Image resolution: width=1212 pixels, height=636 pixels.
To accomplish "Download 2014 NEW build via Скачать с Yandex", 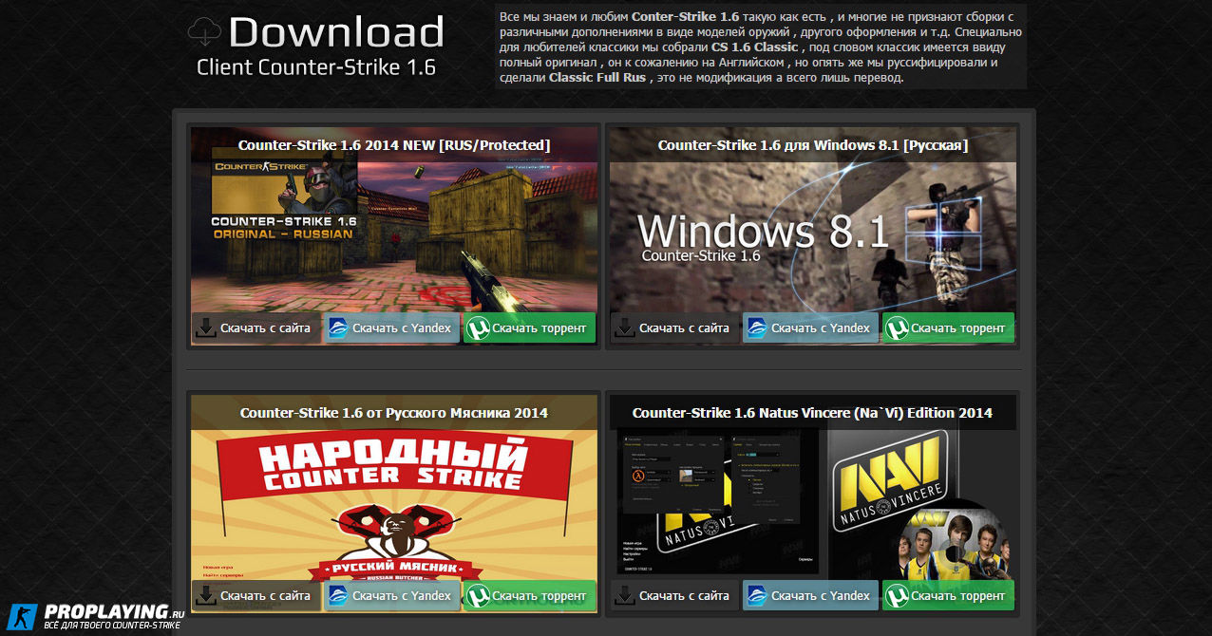I will (x=391, y=327).
